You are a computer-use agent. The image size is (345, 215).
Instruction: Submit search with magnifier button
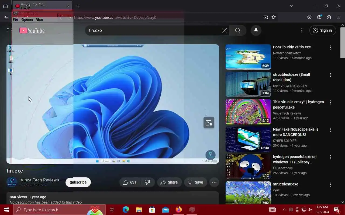pyautogui.click(x=238, y=30)
